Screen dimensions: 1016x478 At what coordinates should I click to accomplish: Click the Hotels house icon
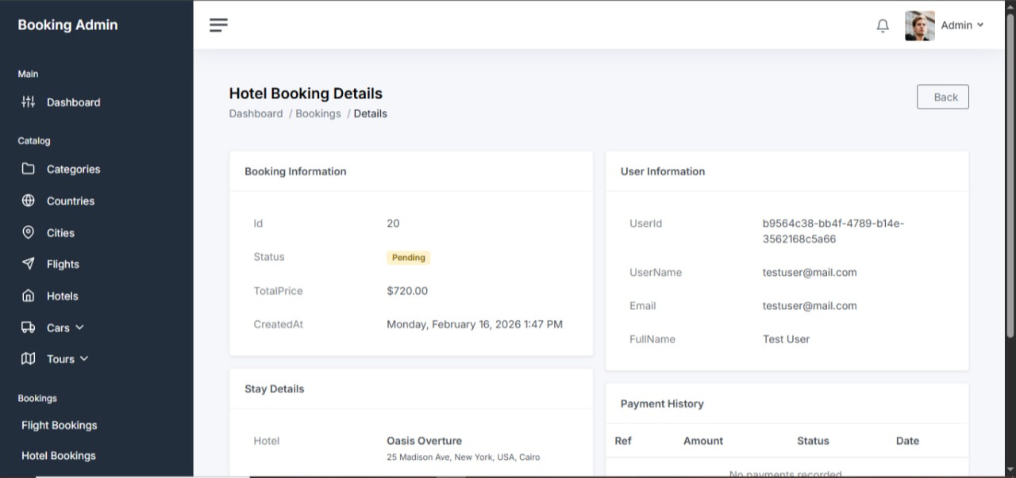click(x=29, y=296)
